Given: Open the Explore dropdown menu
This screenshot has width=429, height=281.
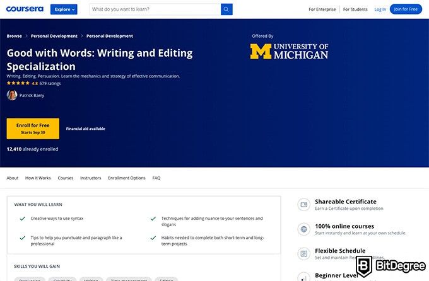Looking at the screenshot, I should coord(64,9).
